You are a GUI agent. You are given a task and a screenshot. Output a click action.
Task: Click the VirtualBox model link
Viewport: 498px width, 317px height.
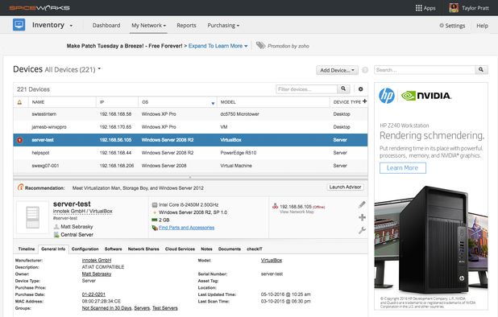tap(272, 260)
